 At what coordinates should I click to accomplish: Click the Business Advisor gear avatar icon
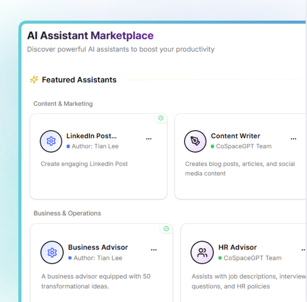(52, 253)
